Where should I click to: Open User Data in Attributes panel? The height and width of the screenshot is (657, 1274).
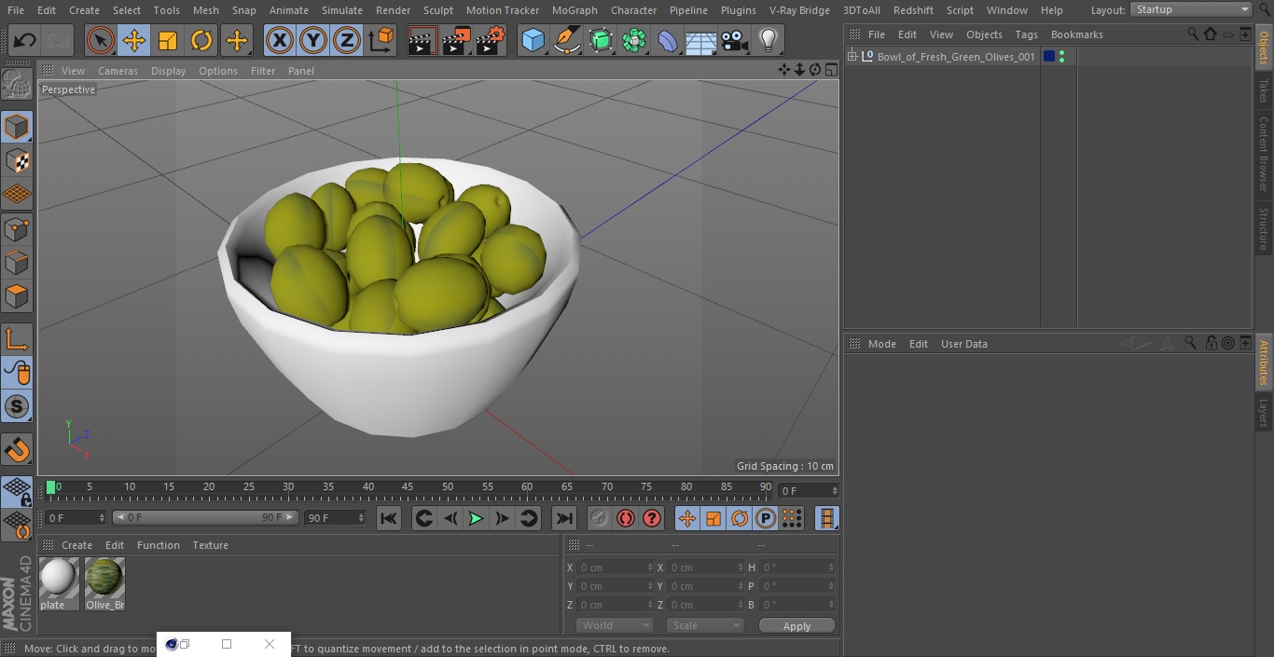coord(963,344)
